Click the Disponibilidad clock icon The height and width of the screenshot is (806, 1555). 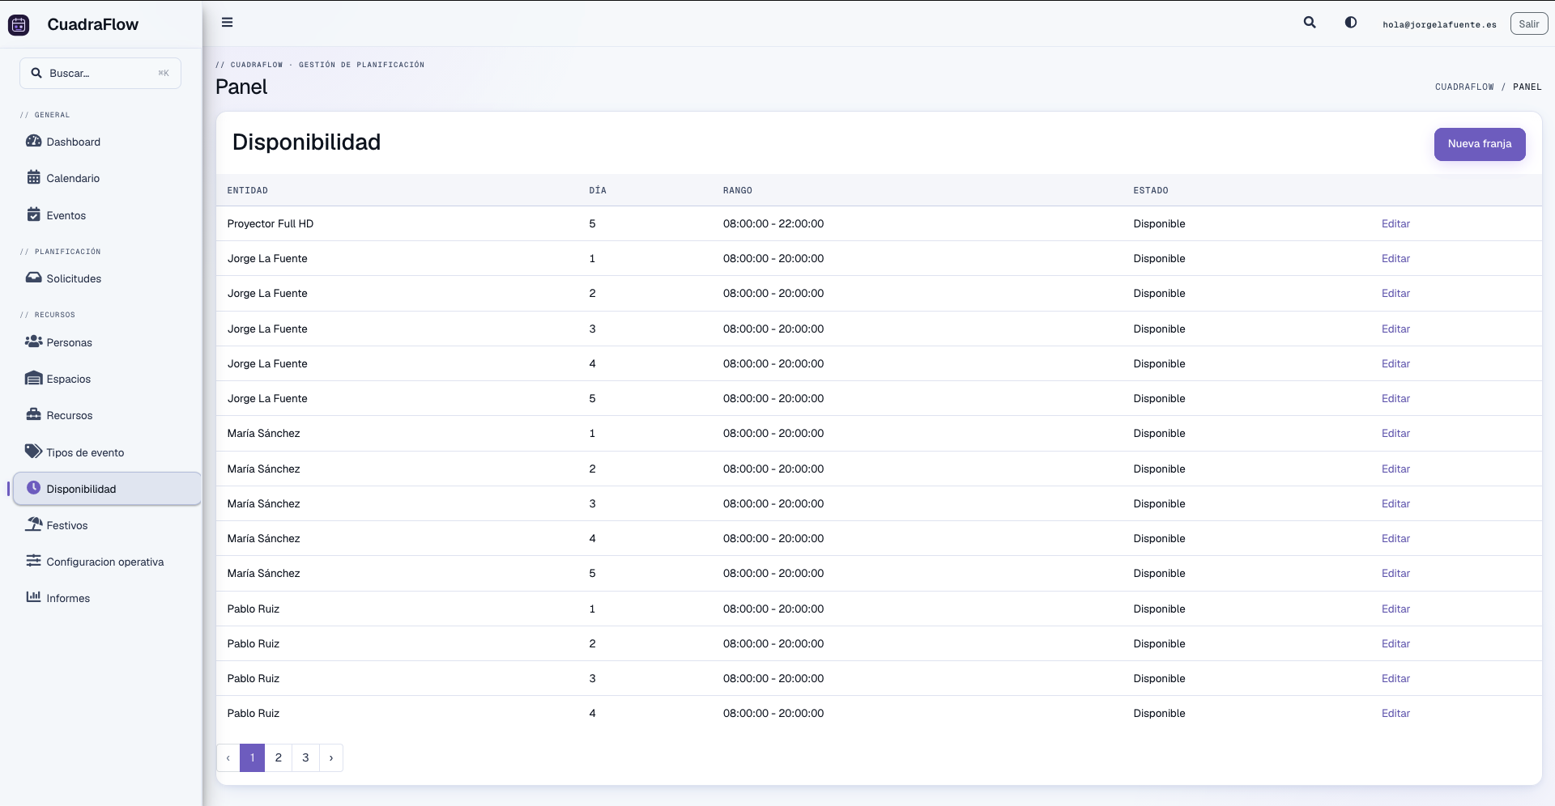tap(33, 488)
